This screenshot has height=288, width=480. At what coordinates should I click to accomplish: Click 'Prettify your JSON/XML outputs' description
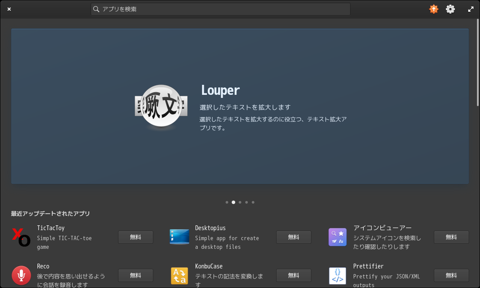(x=386, y=280)
